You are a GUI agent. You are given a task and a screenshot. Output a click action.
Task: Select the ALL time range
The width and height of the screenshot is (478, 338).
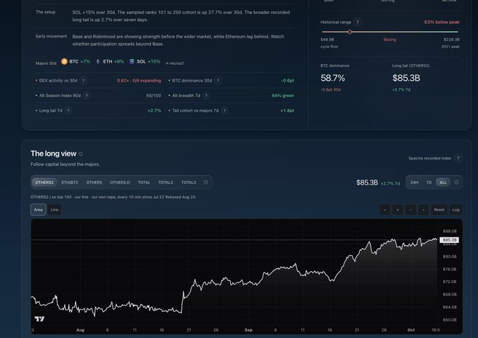[443, 182]
